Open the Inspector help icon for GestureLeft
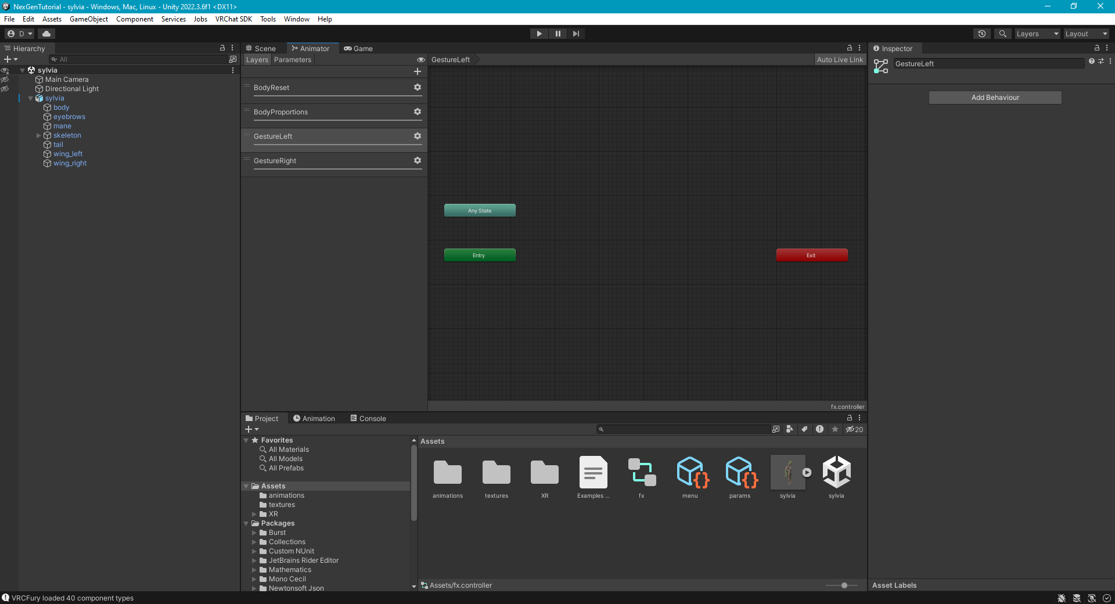 coord(1092,61)
